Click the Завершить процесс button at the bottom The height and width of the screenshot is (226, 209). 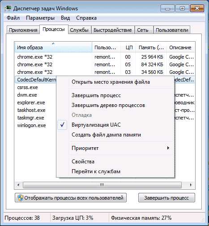click(x=166, y=198)
